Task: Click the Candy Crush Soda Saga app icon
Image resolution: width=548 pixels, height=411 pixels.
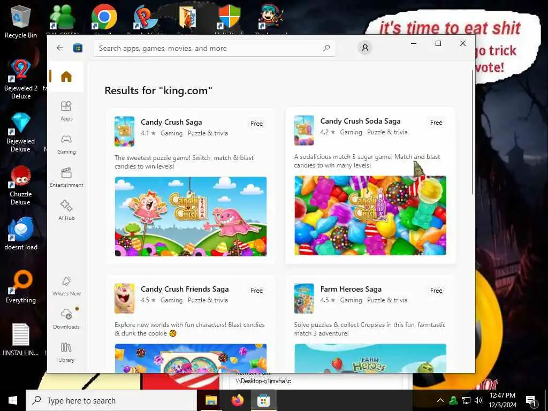Action: (x=304, y=131)
